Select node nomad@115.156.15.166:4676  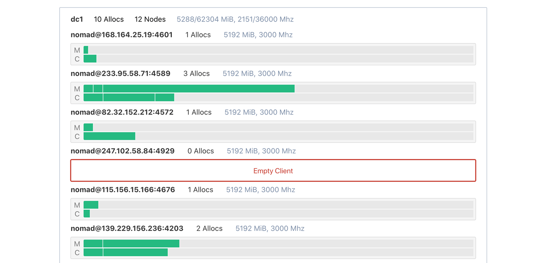(x=123, y=190)
